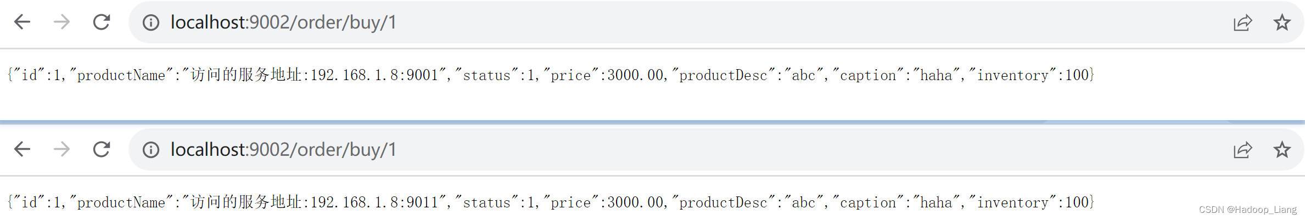The image size is (1305, 220).
Task: Click the 192.168.1.8:9001 text in JSON output
Action: (x=374, y=75)
